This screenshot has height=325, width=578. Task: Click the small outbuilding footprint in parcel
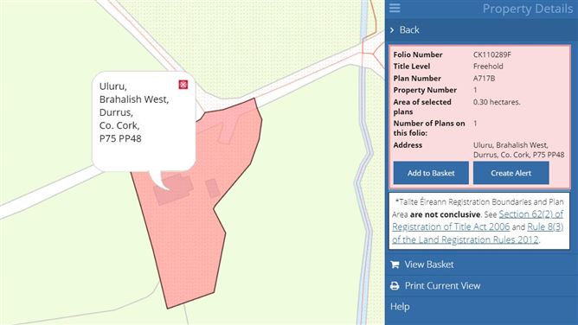(213, 188)
